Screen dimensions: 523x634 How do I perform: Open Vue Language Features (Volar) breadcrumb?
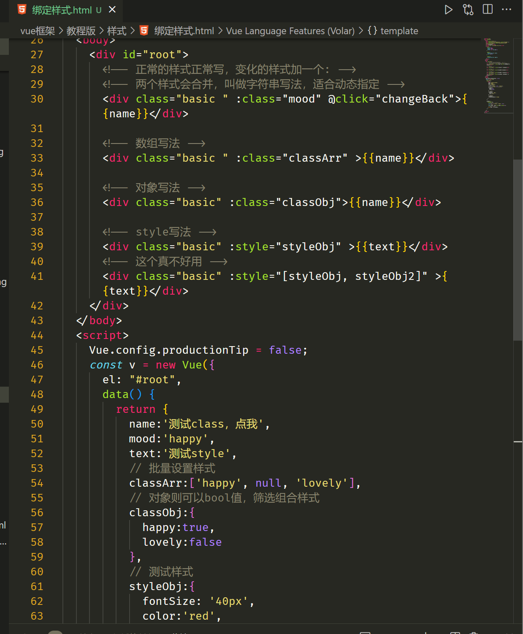[290, 31]
